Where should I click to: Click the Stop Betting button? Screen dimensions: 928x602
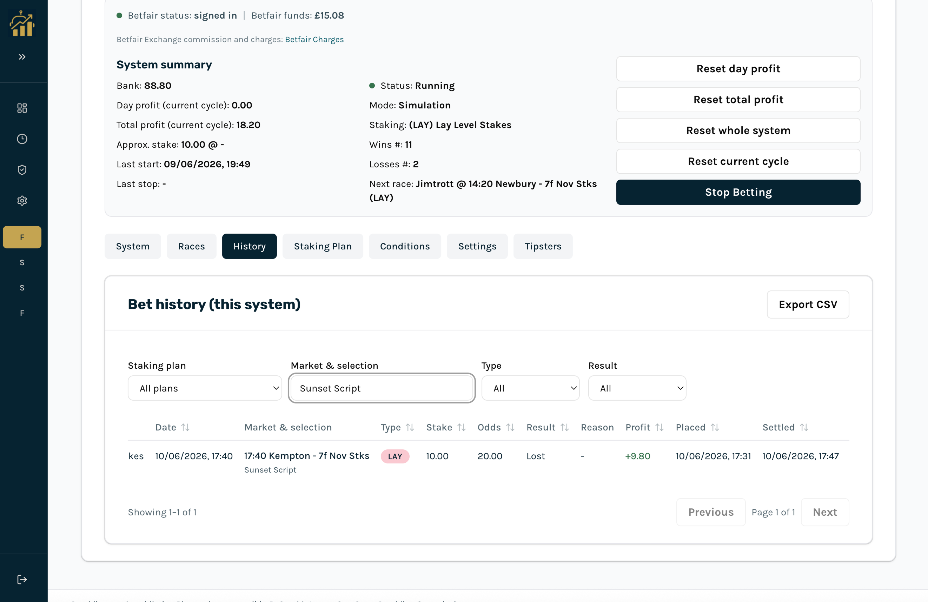point(738,192)
